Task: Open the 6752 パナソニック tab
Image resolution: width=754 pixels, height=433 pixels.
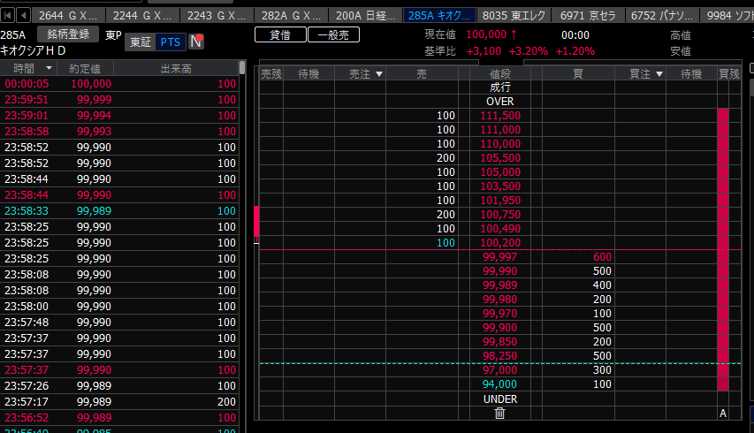Action: coord(662,15)
